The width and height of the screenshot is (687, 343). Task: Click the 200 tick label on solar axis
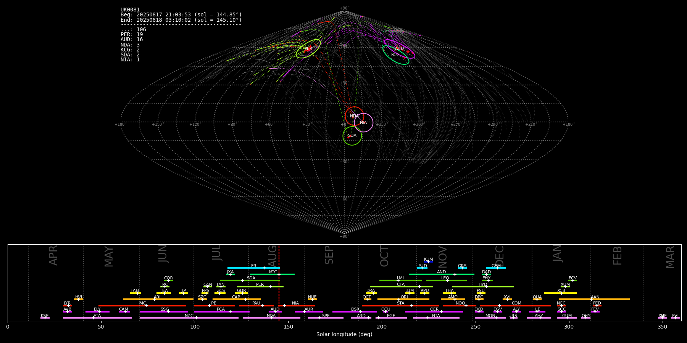coord(382,327)
